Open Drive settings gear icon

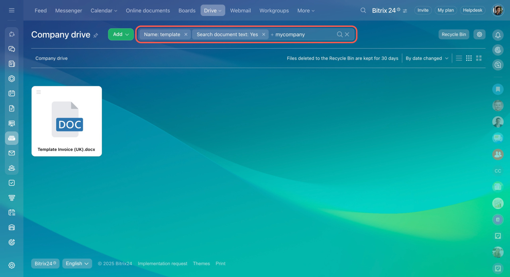click(479, 35)
